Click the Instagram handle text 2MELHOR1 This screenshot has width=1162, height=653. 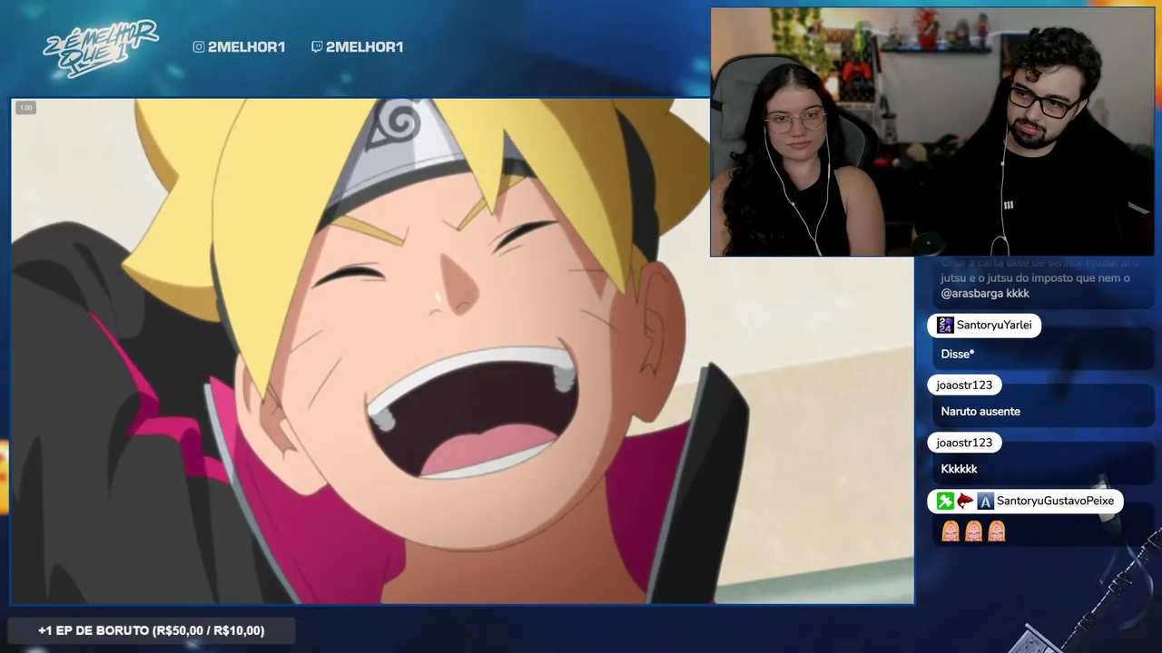pyautogui.click(x=246, y=47)
